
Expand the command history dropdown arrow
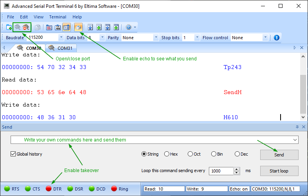[x=295, y=140]
